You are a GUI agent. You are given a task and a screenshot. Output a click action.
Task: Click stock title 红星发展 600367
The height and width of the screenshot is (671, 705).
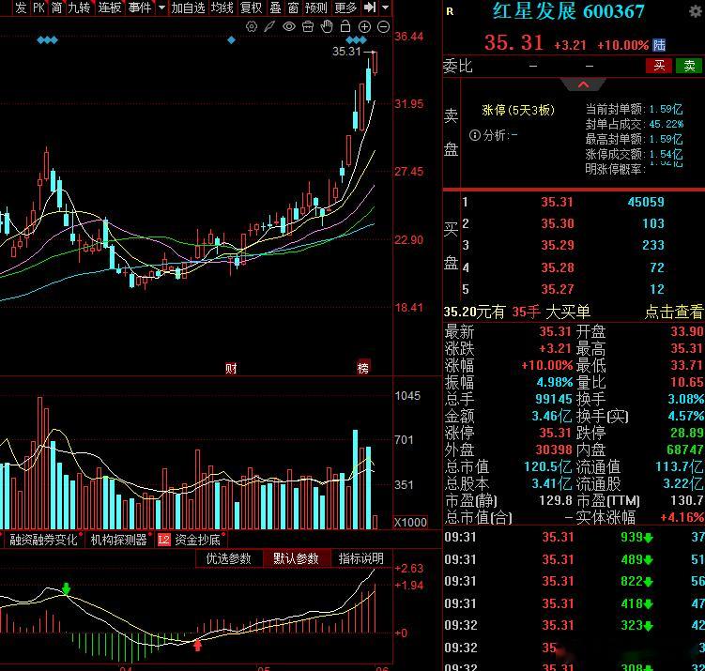click(568, 11)
